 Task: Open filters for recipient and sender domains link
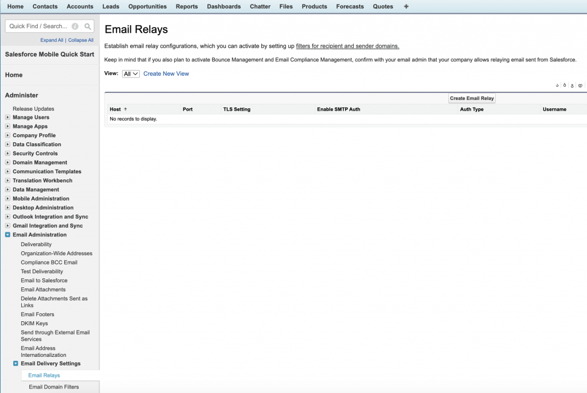click(347, 46)
